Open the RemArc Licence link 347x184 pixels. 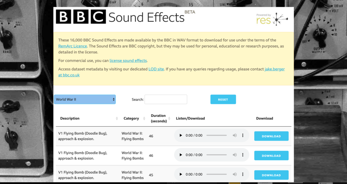pyautogui.click(x=73, y=46)
